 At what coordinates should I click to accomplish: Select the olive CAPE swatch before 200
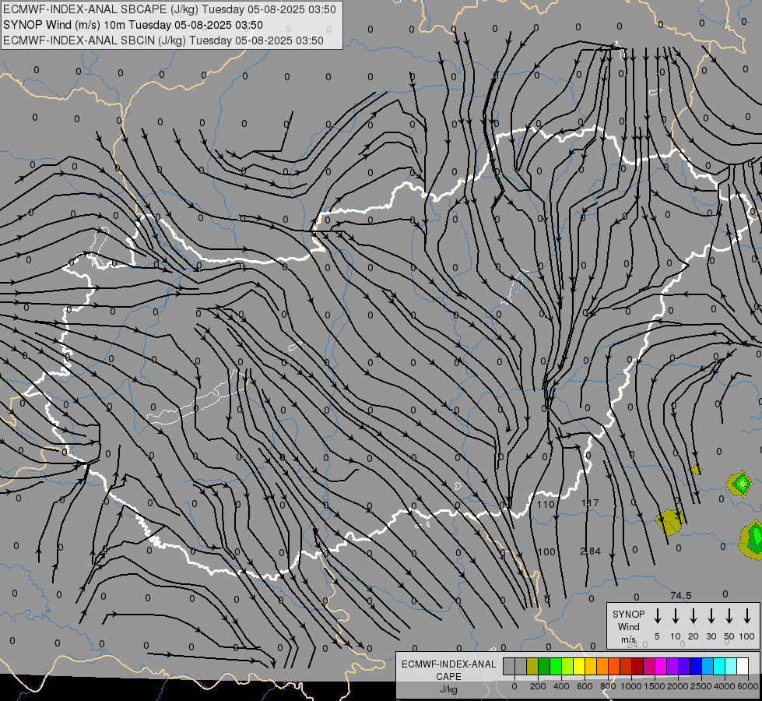pos(532,666)
